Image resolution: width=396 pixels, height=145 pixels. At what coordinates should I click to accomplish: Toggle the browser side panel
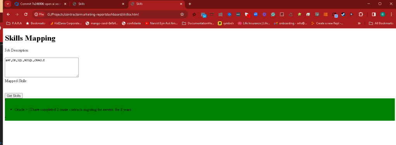(374, 14)
